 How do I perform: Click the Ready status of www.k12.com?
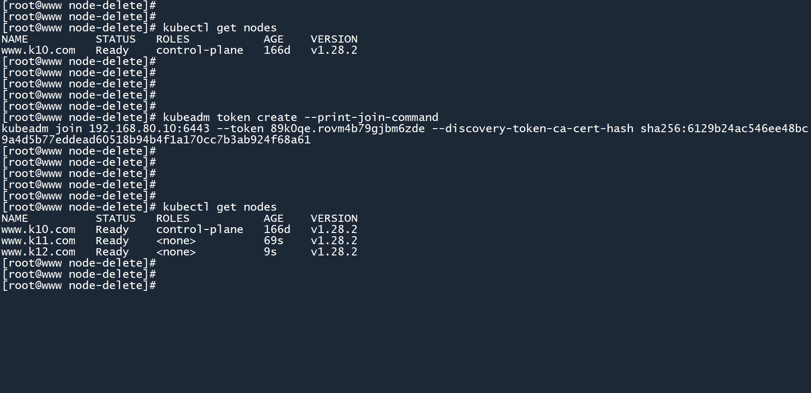pyautogui.click(x=112, y=252)
